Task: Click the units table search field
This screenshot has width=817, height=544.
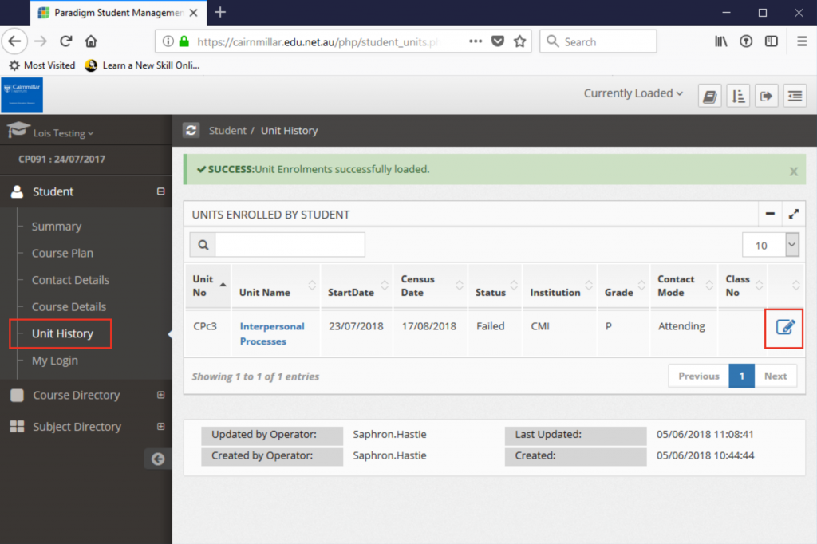Action: 290,244
